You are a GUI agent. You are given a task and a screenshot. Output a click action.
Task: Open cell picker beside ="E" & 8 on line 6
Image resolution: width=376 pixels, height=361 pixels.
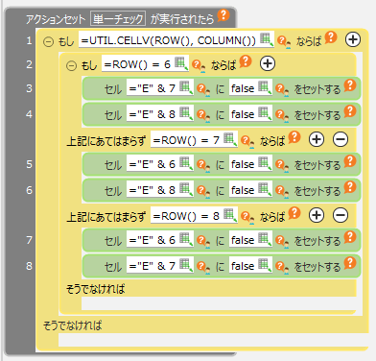click(x=186, y=189)
